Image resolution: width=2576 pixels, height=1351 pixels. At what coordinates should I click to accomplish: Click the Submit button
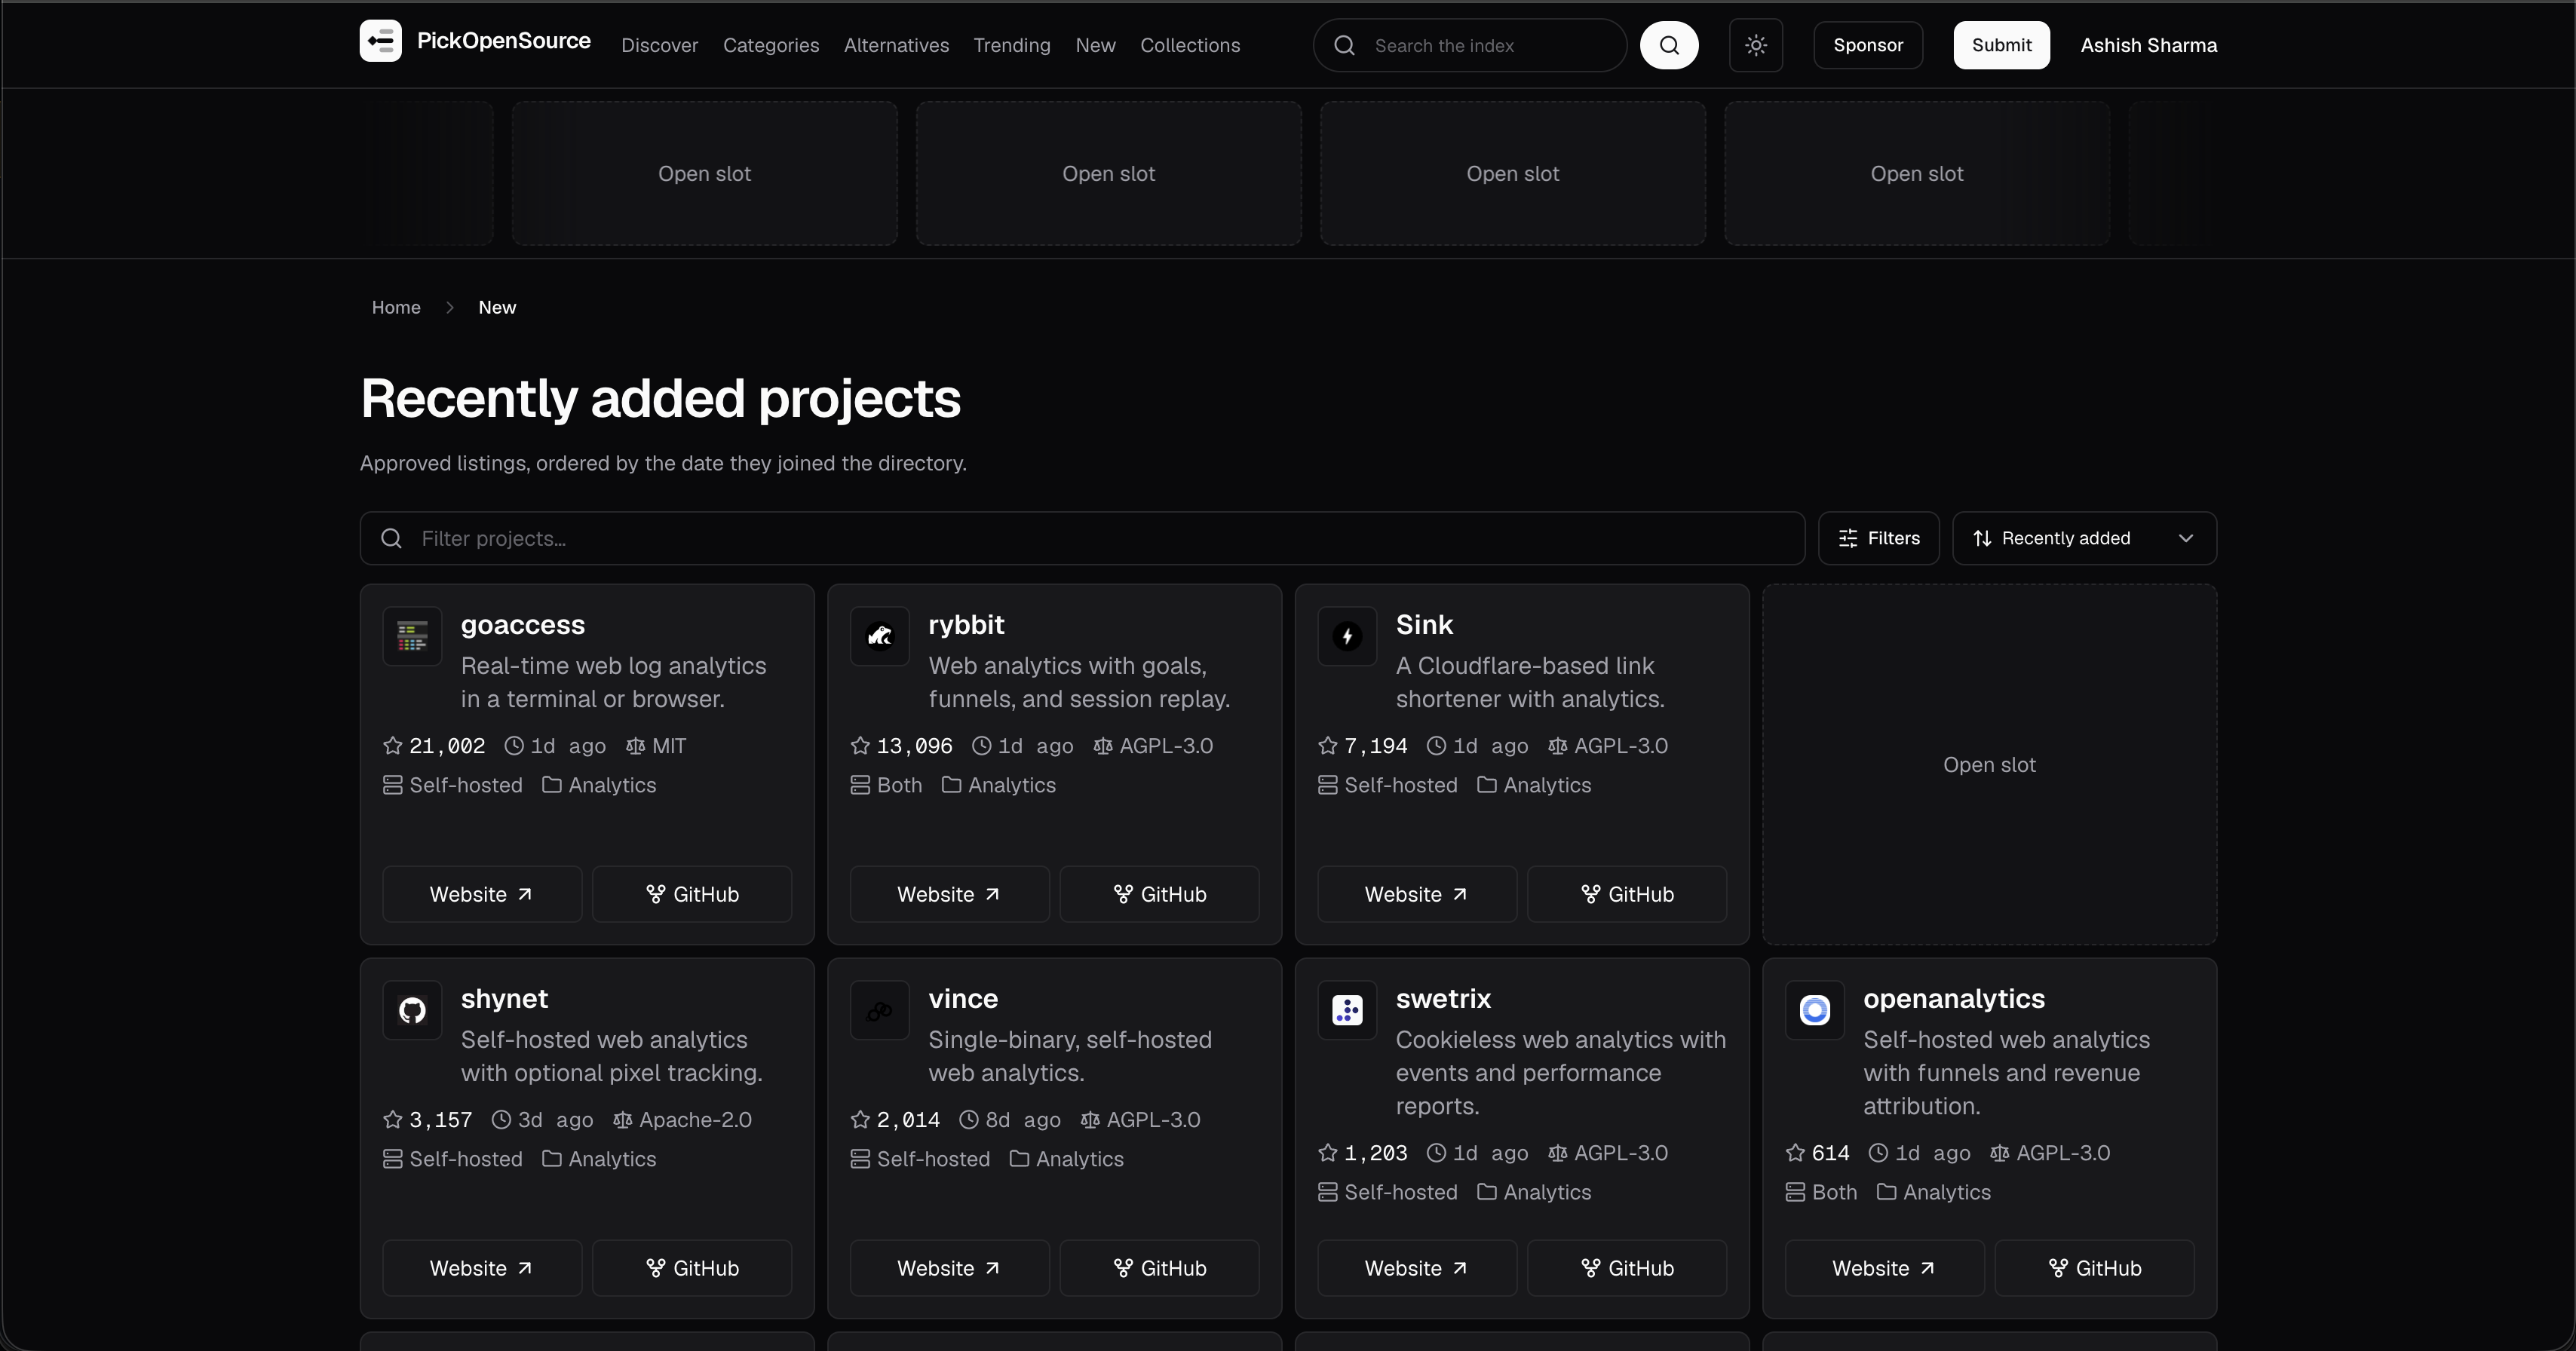pyautogui.click(x=2001, y=45)
